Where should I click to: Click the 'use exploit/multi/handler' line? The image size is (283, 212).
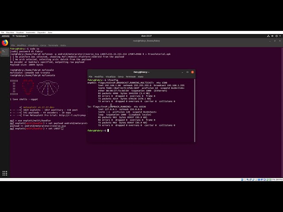pyautogui.click(x=31, y=121)
